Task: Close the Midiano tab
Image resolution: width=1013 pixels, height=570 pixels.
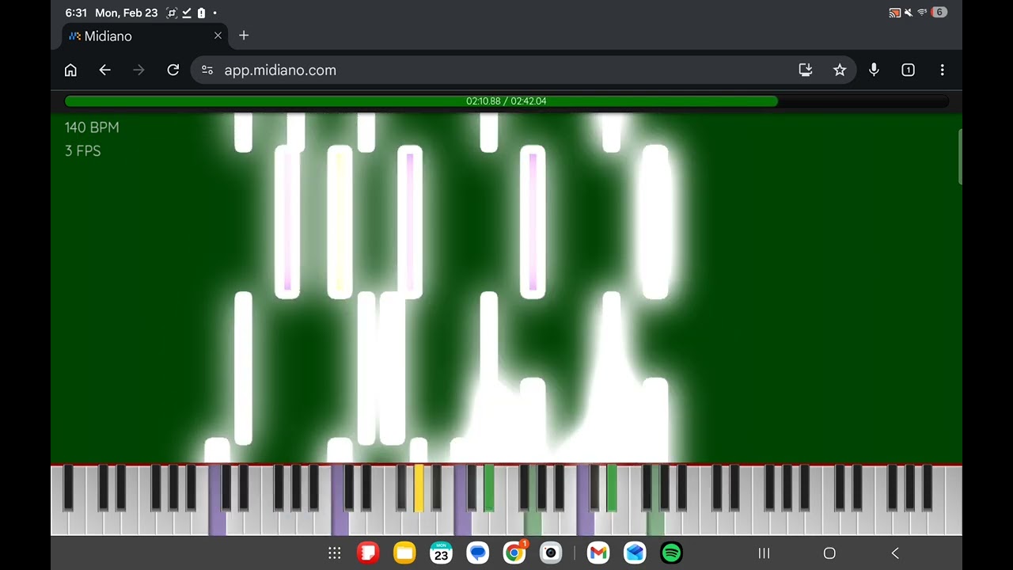Action: (x=218, y=36)
